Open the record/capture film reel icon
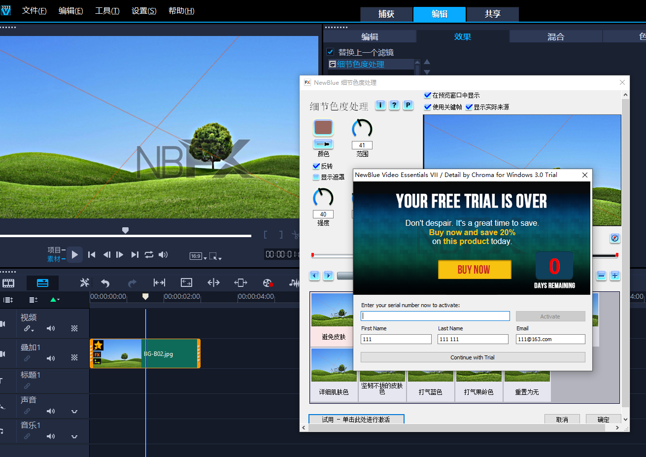Image resolution: width=646 pixels, height=457 pixels. click(268, 283)
